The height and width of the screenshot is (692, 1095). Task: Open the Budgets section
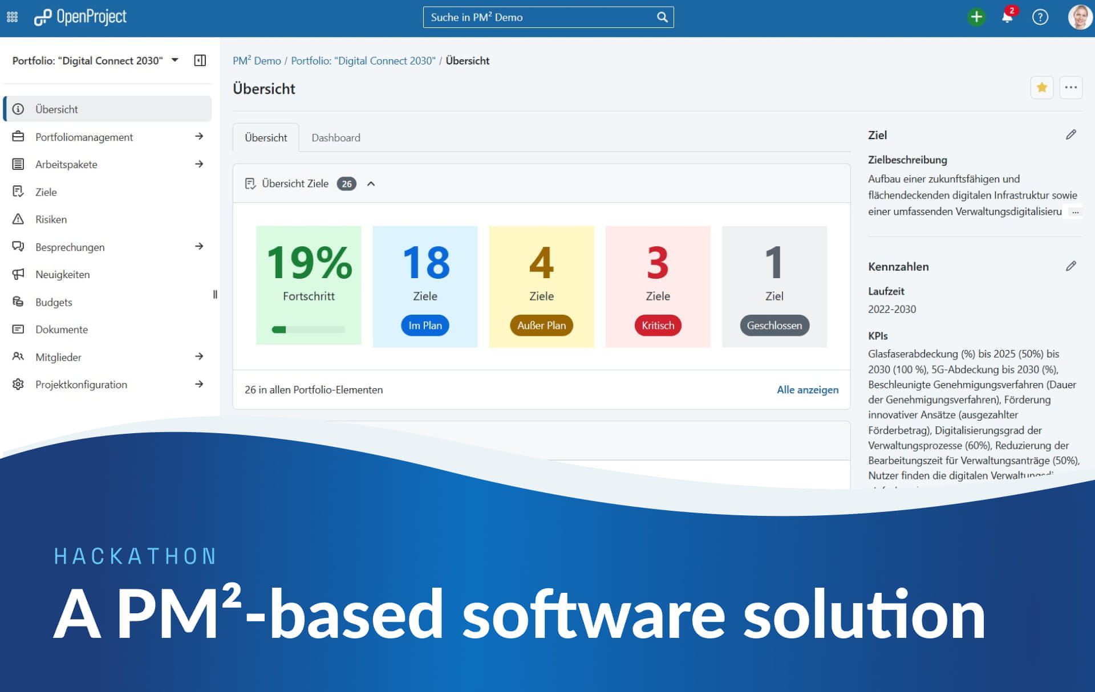54,302
